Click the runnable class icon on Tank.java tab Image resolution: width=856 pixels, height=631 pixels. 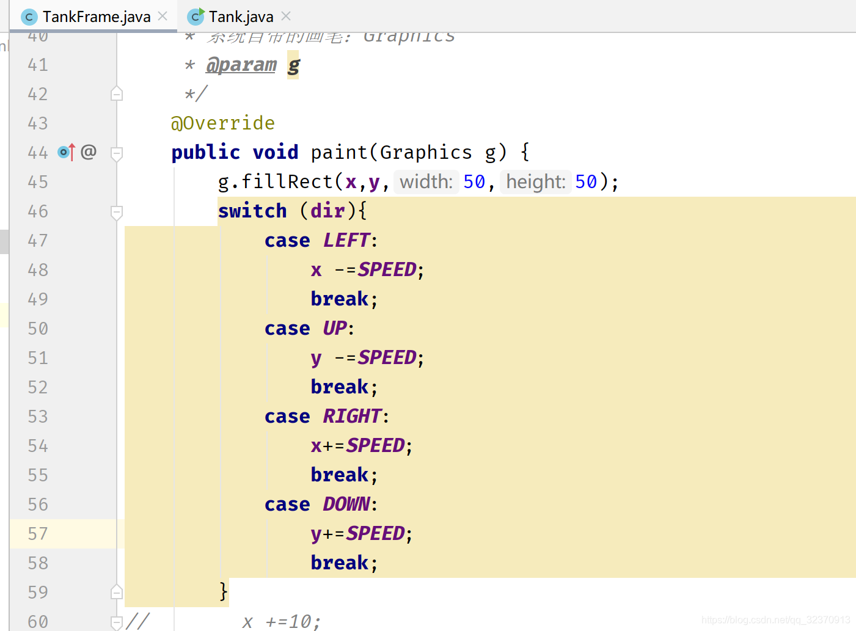[196, 16]
